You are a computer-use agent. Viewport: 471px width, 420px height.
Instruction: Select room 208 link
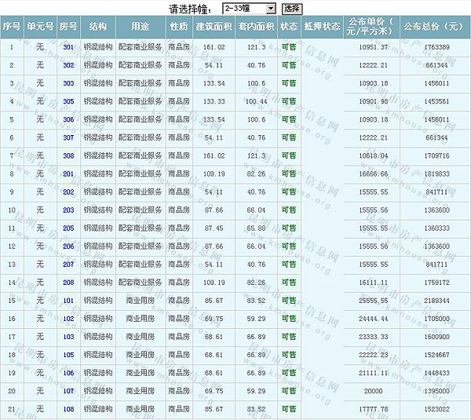point(68,282)
